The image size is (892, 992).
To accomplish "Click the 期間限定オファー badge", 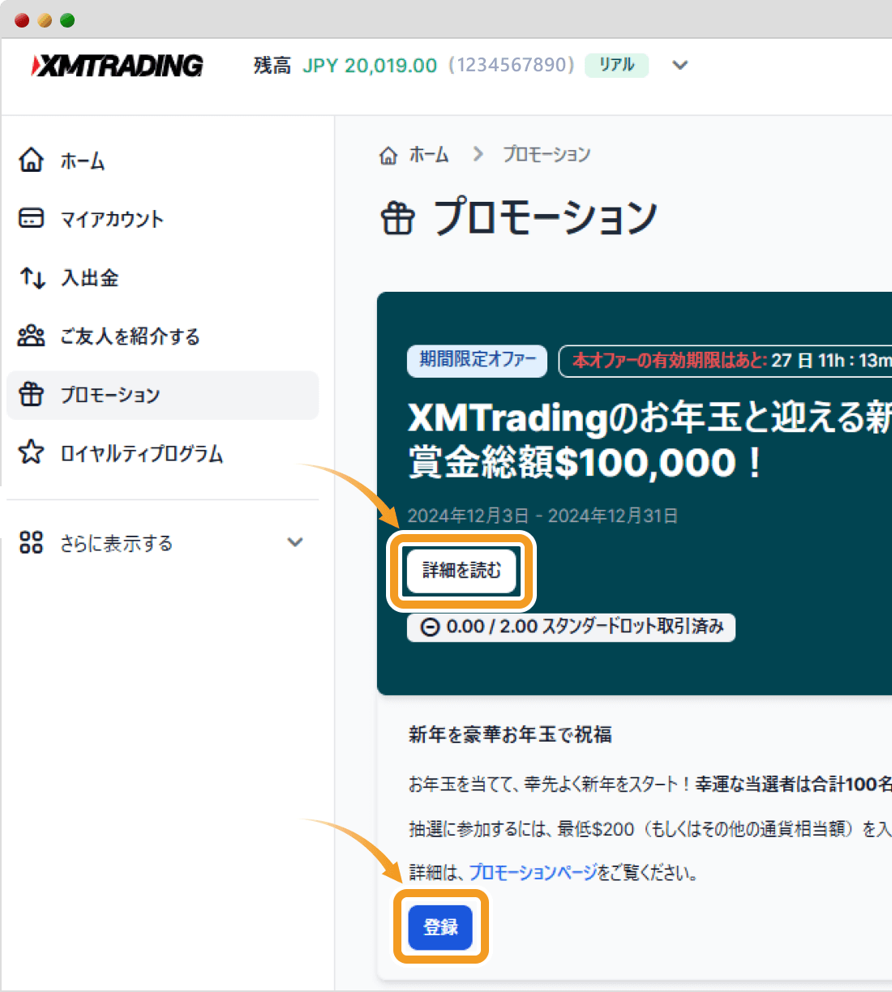I will (x=478, y=360).
